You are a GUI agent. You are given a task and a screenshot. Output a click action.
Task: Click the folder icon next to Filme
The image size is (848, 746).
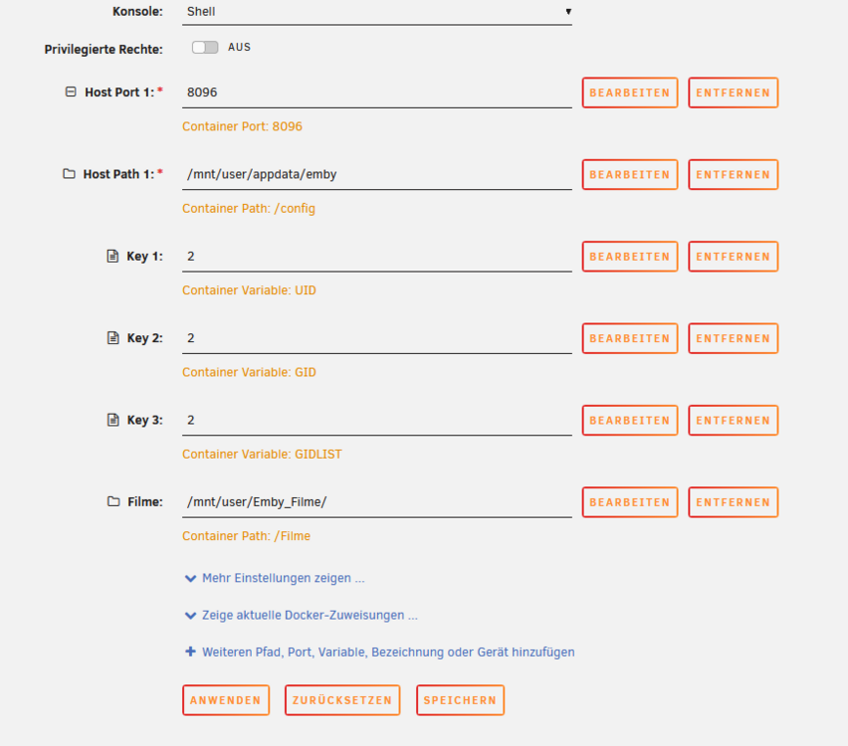pos(113,501)
